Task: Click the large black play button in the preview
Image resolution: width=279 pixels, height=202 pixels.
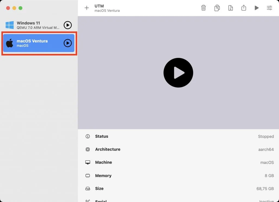Action: click(178, 72)
